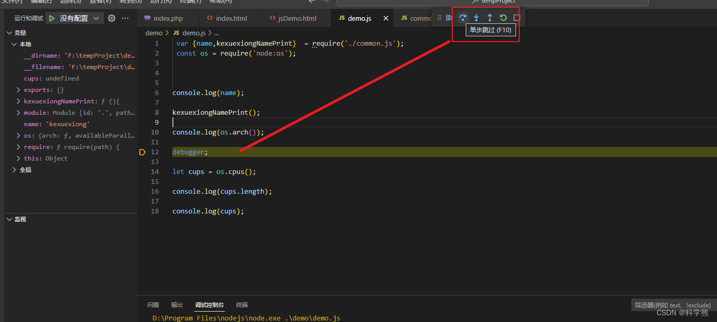This screenshot has width=717, height=322.
Task: Restart the debug session with the green icon
Action: [x=503, y=18]
